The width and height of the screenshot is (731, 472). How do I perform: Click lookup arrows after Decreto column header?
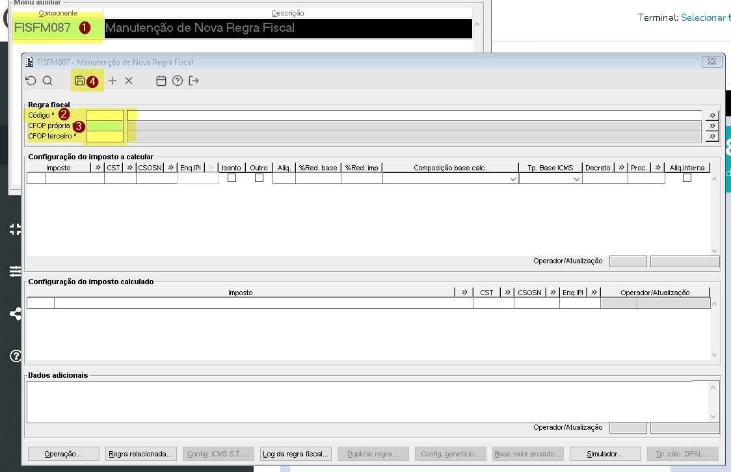pos(621,167)
